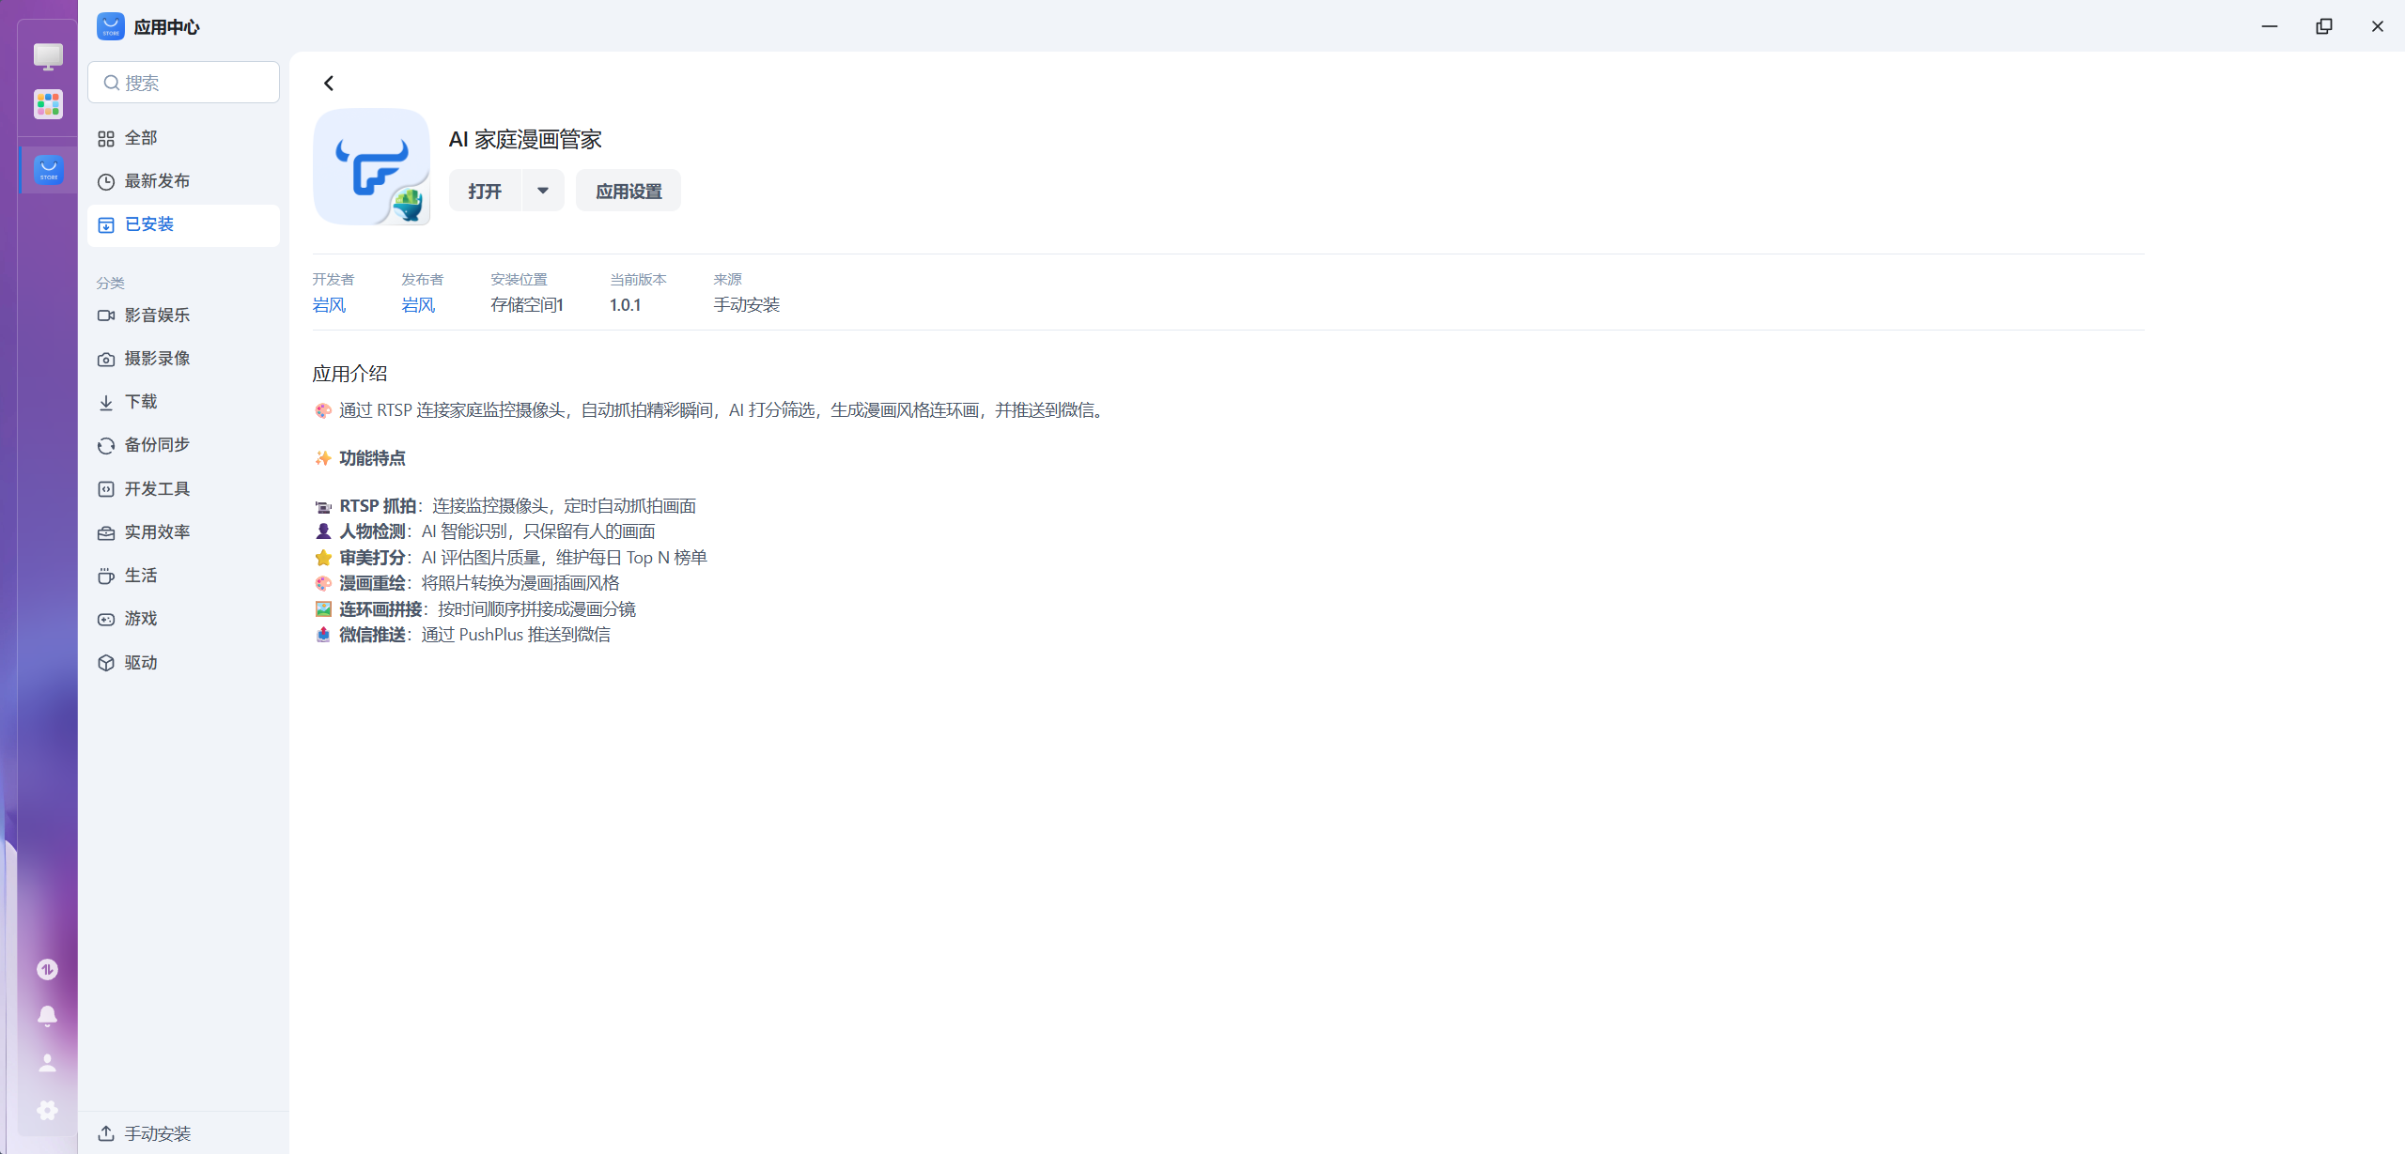The height and width of the screenshot is (1154, 2405).
Task: Open 应用设置 for this app
Action: (628, 191)
